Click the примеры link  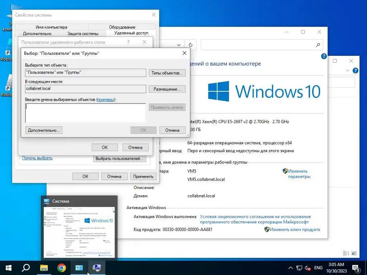106,100
